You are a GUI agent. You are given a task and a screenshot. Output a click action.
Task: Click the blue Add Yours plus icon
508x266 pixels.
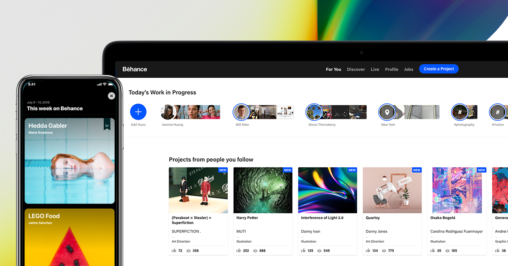(x=138, y=112)
